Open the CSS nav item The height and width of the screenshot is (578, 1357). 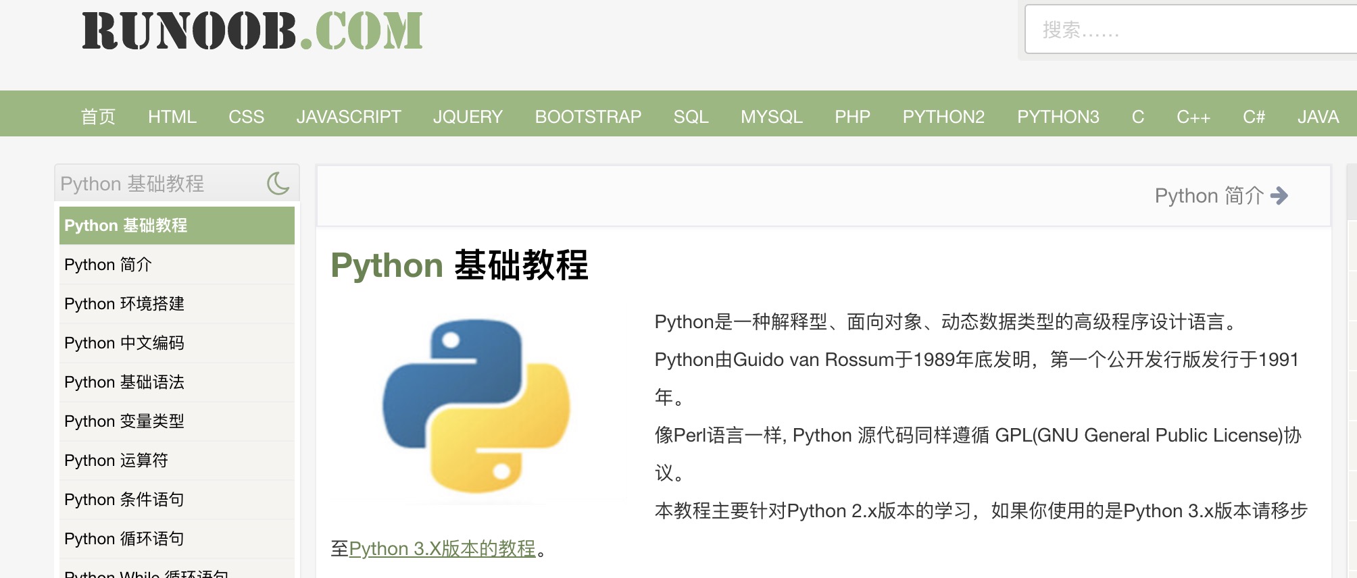tap(246, 117)
